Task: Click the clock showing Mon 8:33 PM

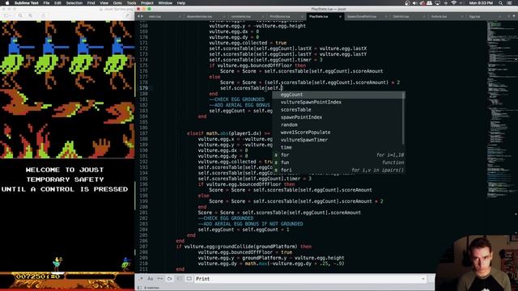Action: pos(481,3)
